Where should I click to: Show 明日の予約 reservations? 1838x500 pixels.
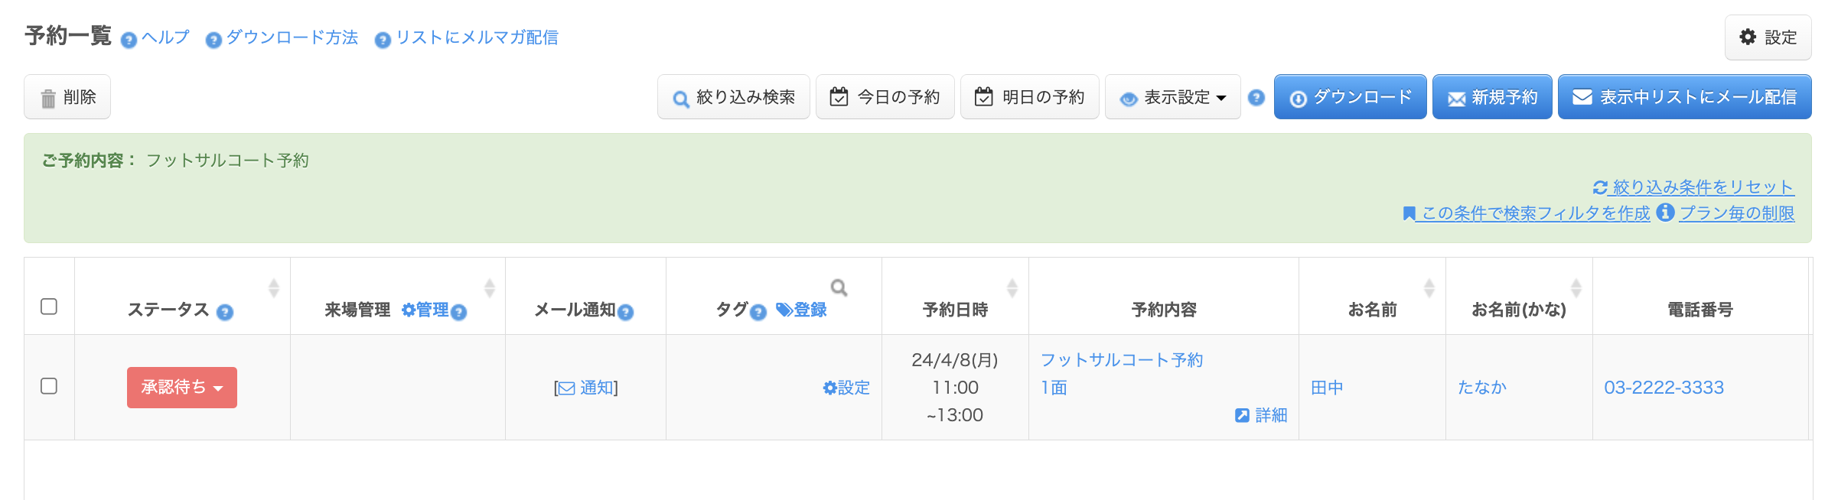(x=1029, y=97)
